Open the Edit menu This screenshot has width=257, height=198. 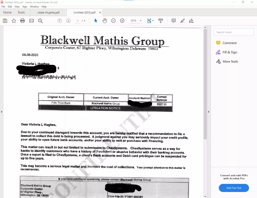click(10, 7)
